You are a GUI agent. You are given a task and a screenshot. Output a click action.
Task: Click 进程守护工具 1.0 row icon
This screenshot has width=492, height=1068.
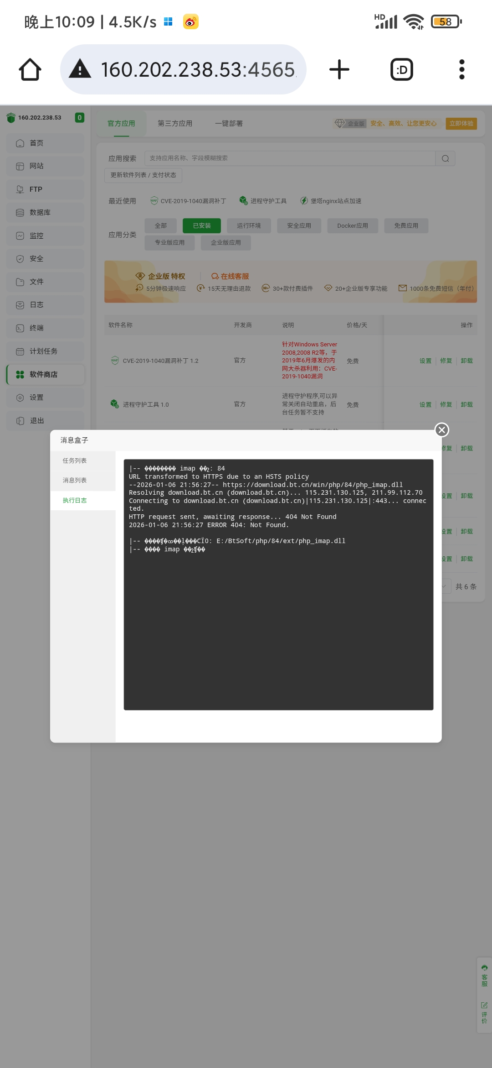(115, 404)
